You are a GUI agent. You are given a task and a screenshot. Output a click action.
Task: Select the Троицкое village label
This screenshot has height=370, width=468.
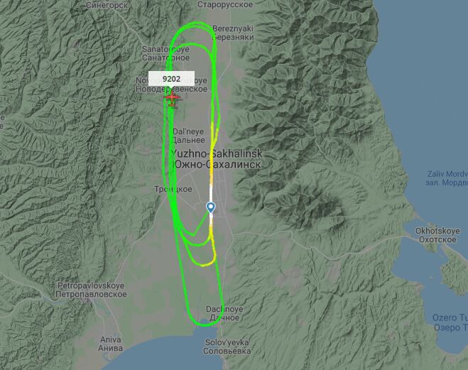(x=173, y=189)
